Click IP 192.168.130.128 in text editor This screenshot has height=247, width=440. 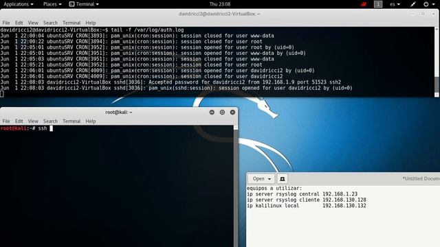(344, 200)
